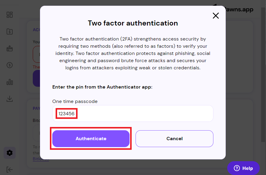The width and height of the screenshot is (266, 175).
Task: Close the two factor authentication dialog
Action: coord(216,16)
